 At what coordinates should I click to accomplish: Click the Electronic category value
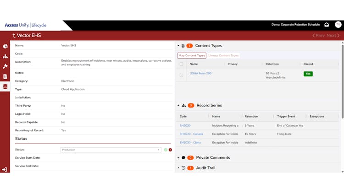tap(67, 81)
